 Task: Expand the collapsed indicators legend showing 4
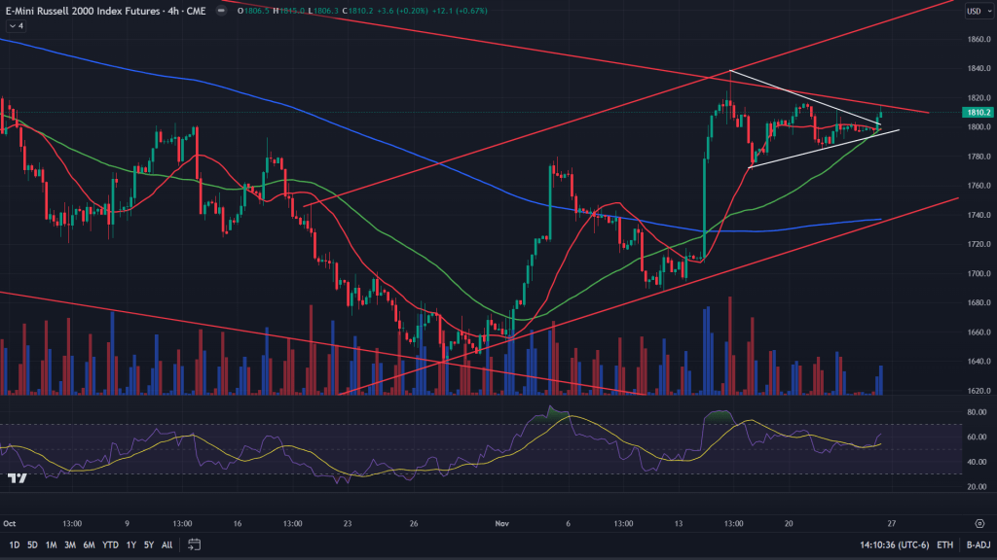17,26
